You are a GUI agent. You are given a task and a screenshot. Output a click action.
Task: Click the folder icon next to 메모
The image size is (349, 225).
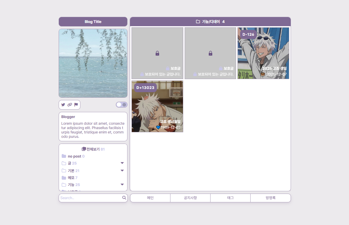pos(64,178)
